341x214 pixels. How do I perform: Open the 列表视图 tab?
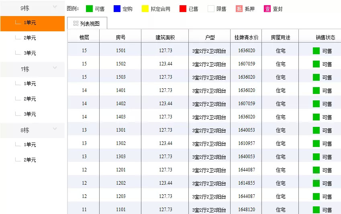87,23
